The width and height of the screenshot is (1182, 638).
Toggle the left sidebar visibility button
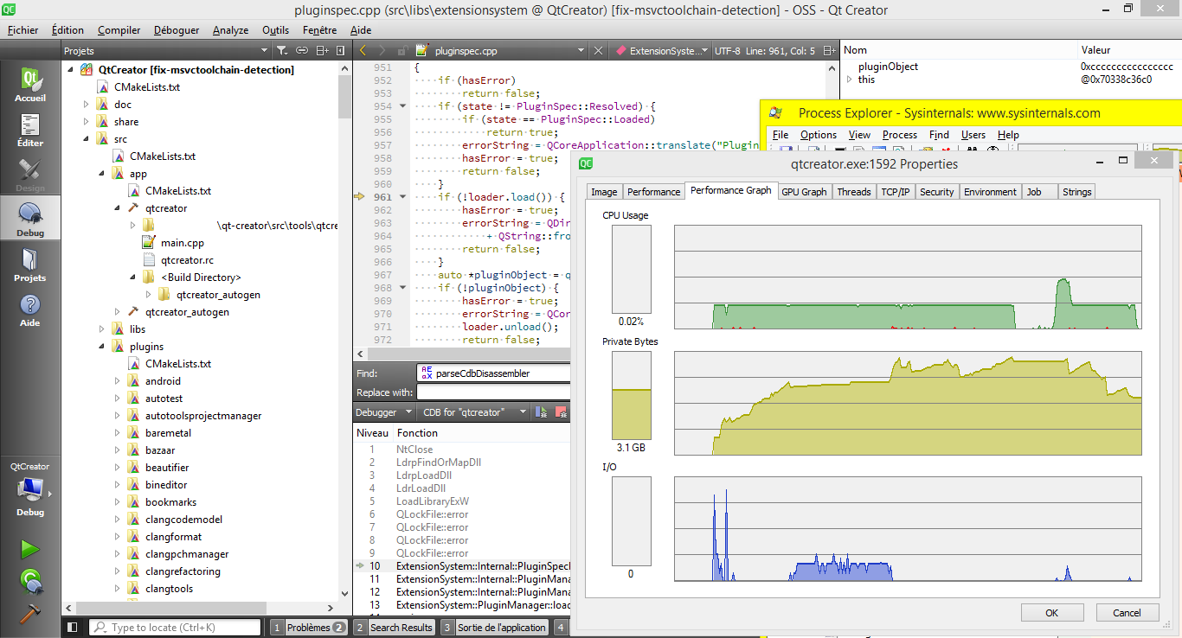(x=73, y=628)
